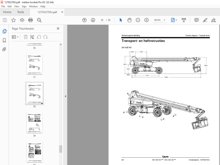Click the 60.6% zoom value field
The image size is (220, 165).
pyautogui.click(x=157, y=20)
